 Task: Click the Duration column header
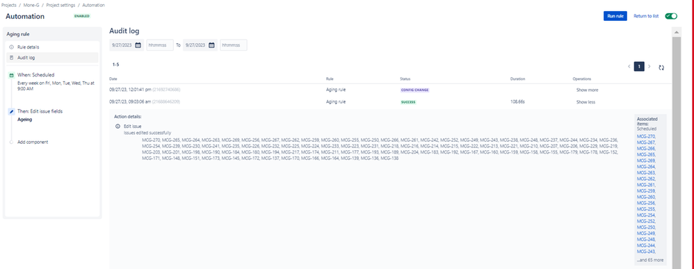(x=517, y=79)
